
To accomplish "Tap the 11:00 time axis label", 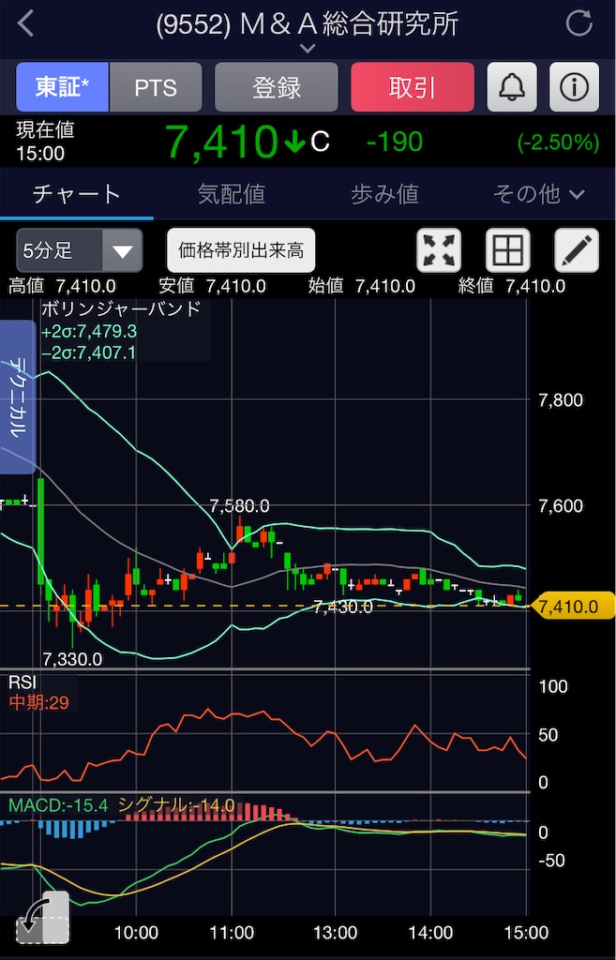I will coord(233,933).
